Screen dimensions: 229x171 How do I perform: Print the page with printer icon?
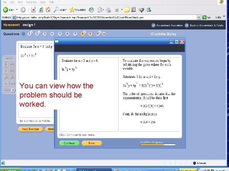[x=108, y=10]
